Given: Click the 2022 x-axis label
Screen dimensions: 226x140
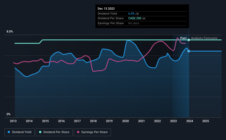Looking at the screenshot, I should (x=157, y=121).
